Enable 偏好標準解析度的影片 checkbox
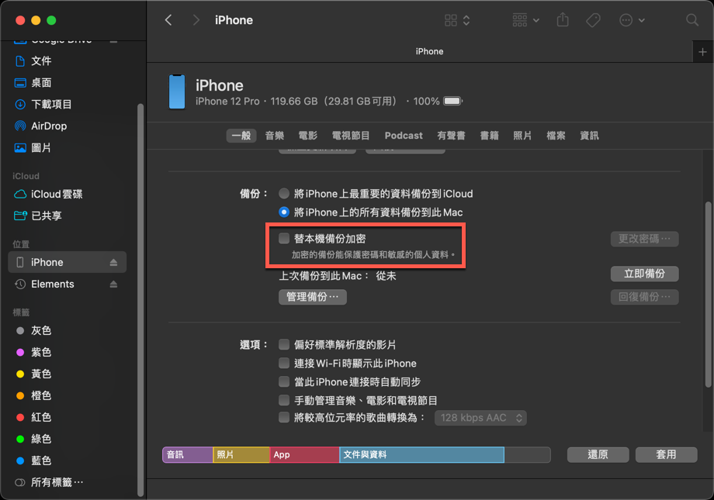Screen dimensions: 714x500 pyautogui.click(x=284, y=344)
